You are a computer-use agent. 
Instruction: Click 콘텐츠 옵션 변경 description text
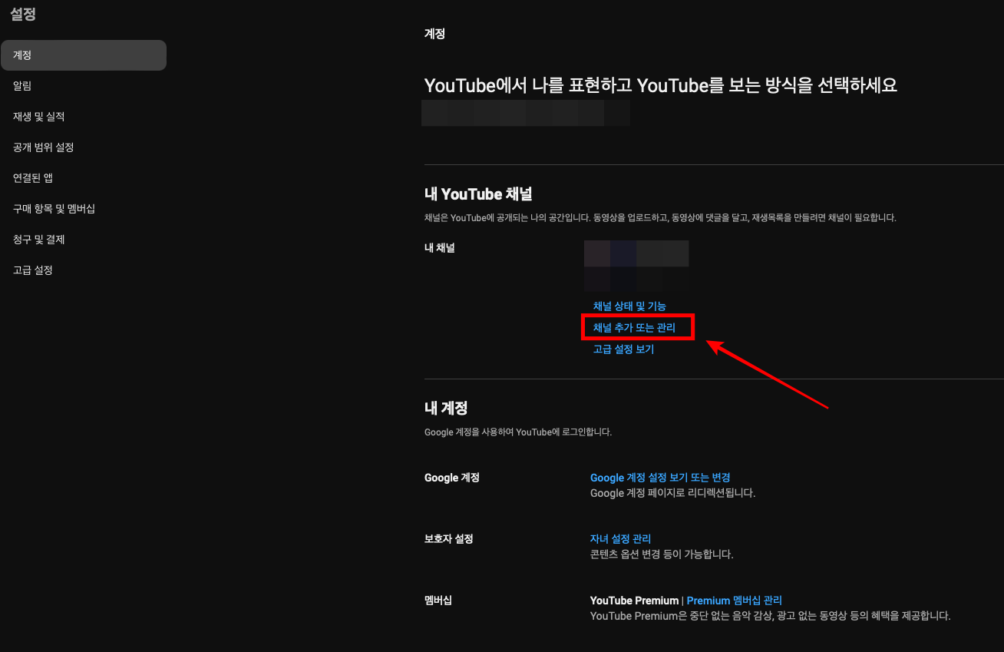(x=662, y=554)
